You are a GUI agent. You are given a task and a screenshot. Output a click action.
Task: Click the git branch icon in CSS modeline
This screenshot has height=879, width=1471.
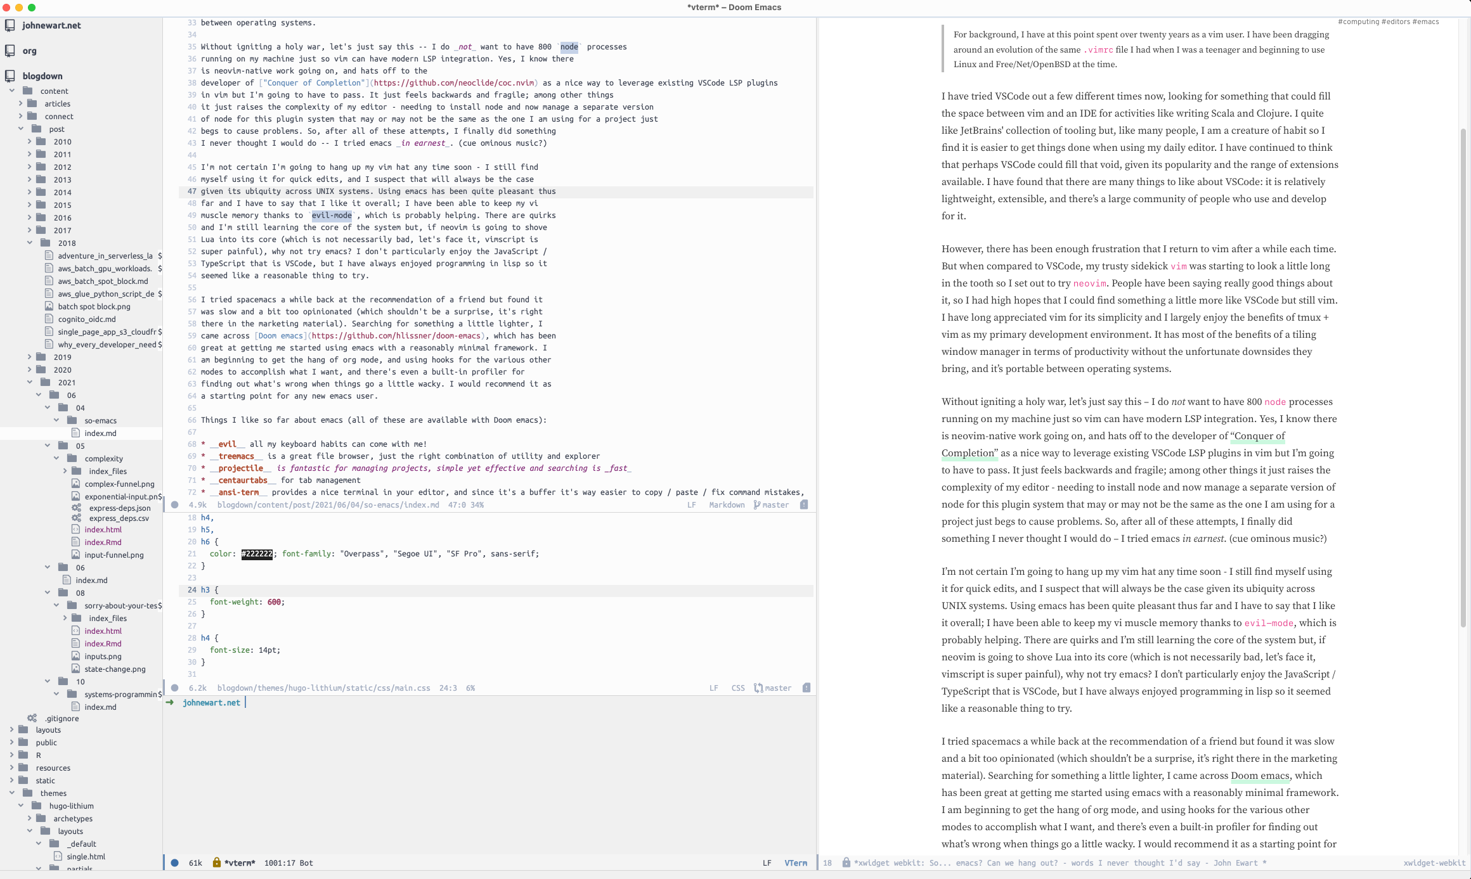point(758,688)
